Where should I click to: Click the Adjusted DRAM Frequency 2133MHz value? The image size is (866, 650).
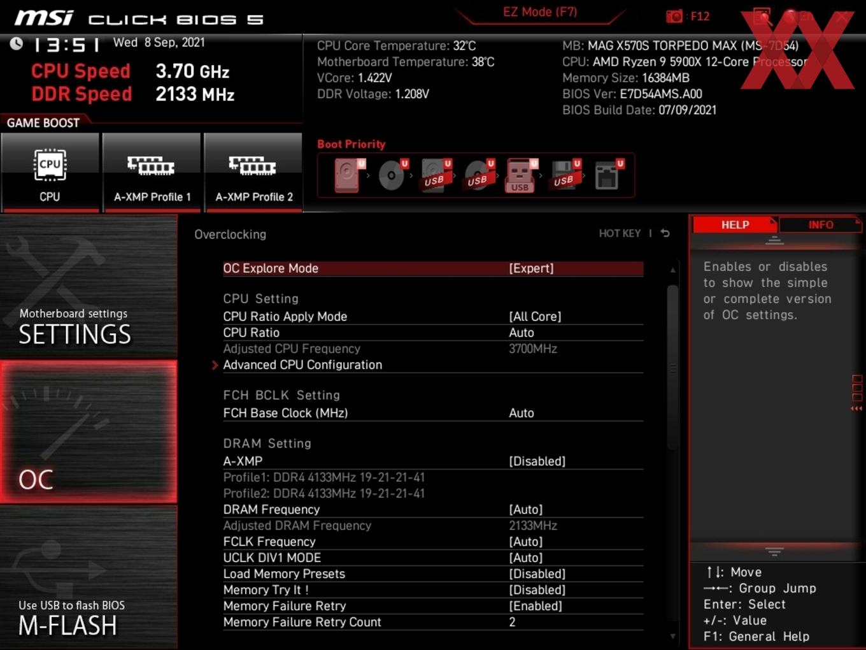(x=532, y=525)
